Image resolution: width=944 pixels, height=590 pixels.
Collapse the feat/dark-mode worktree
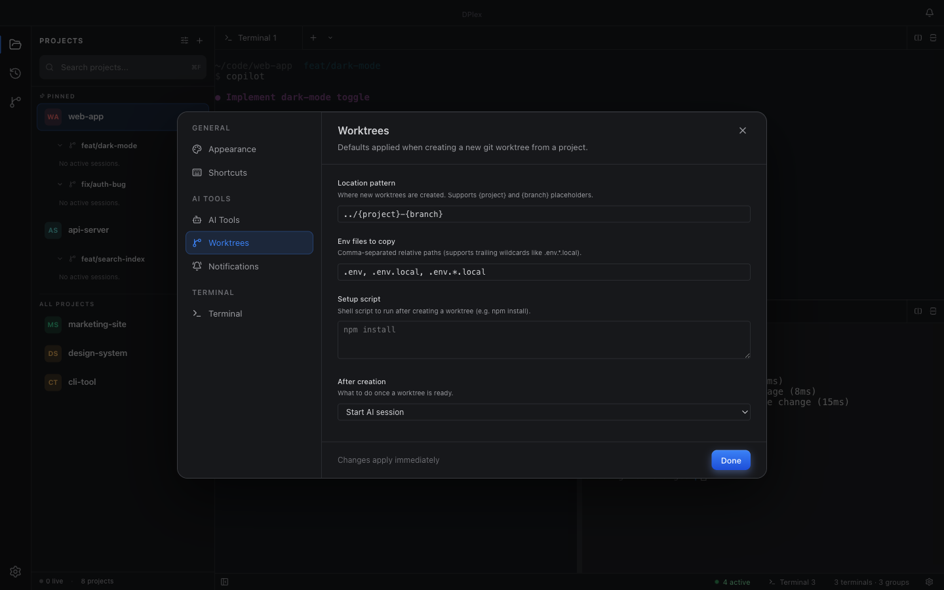[x=60, y=146]
